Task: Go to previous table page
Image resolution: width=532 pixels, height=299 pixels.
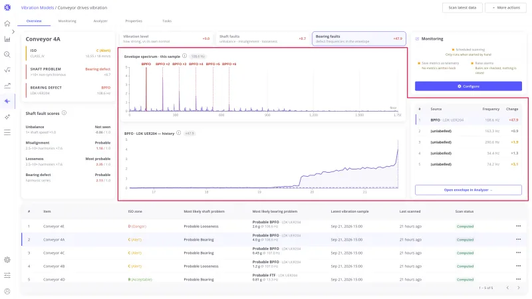Action: coord(507,288)
